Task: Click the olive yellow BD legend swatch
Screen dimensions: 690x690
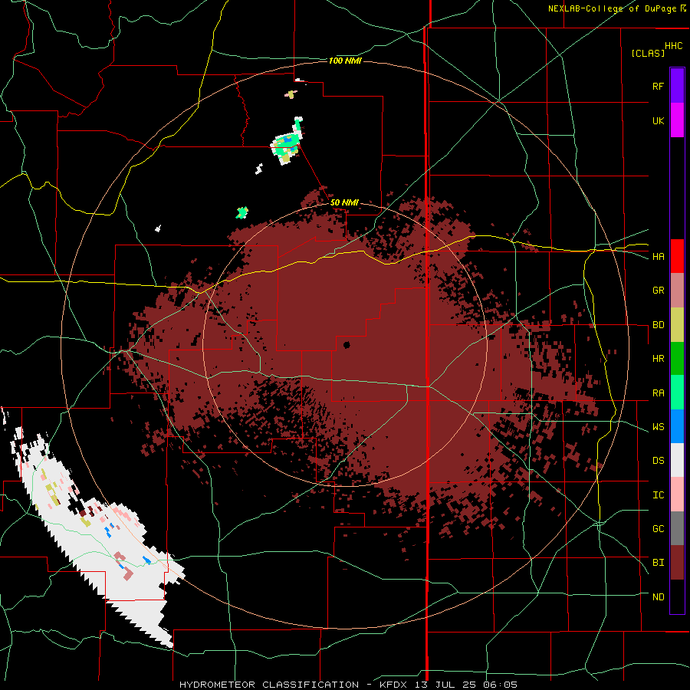Action: [x=677, y=325]
